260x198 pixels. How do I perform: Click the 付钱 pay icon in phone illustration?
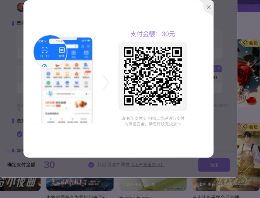point(62,52)
